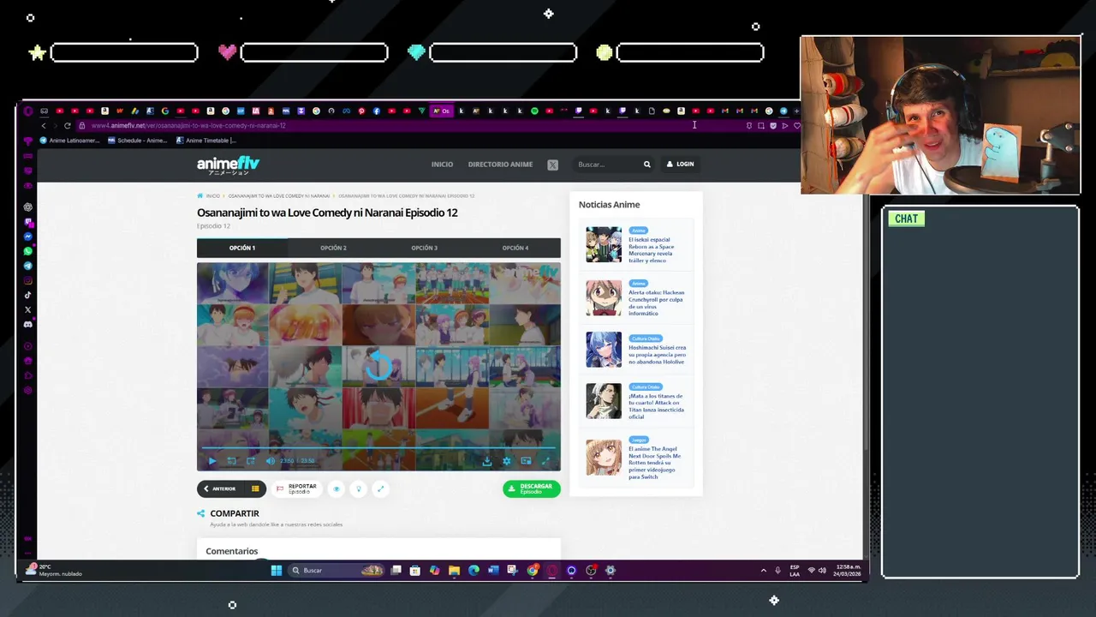
Task: Open Angel Next Door videojuego news
Action: 657,462
